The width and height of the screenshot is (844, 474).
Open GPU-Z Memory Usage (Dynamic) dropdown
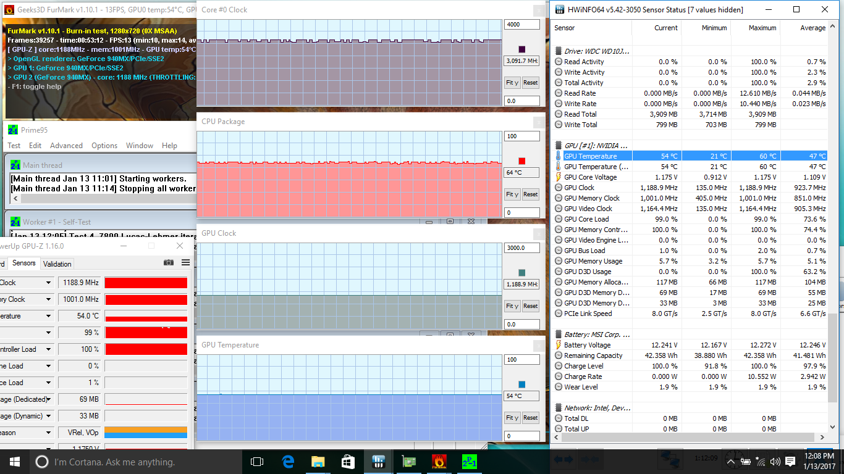[x=49, y=416]
